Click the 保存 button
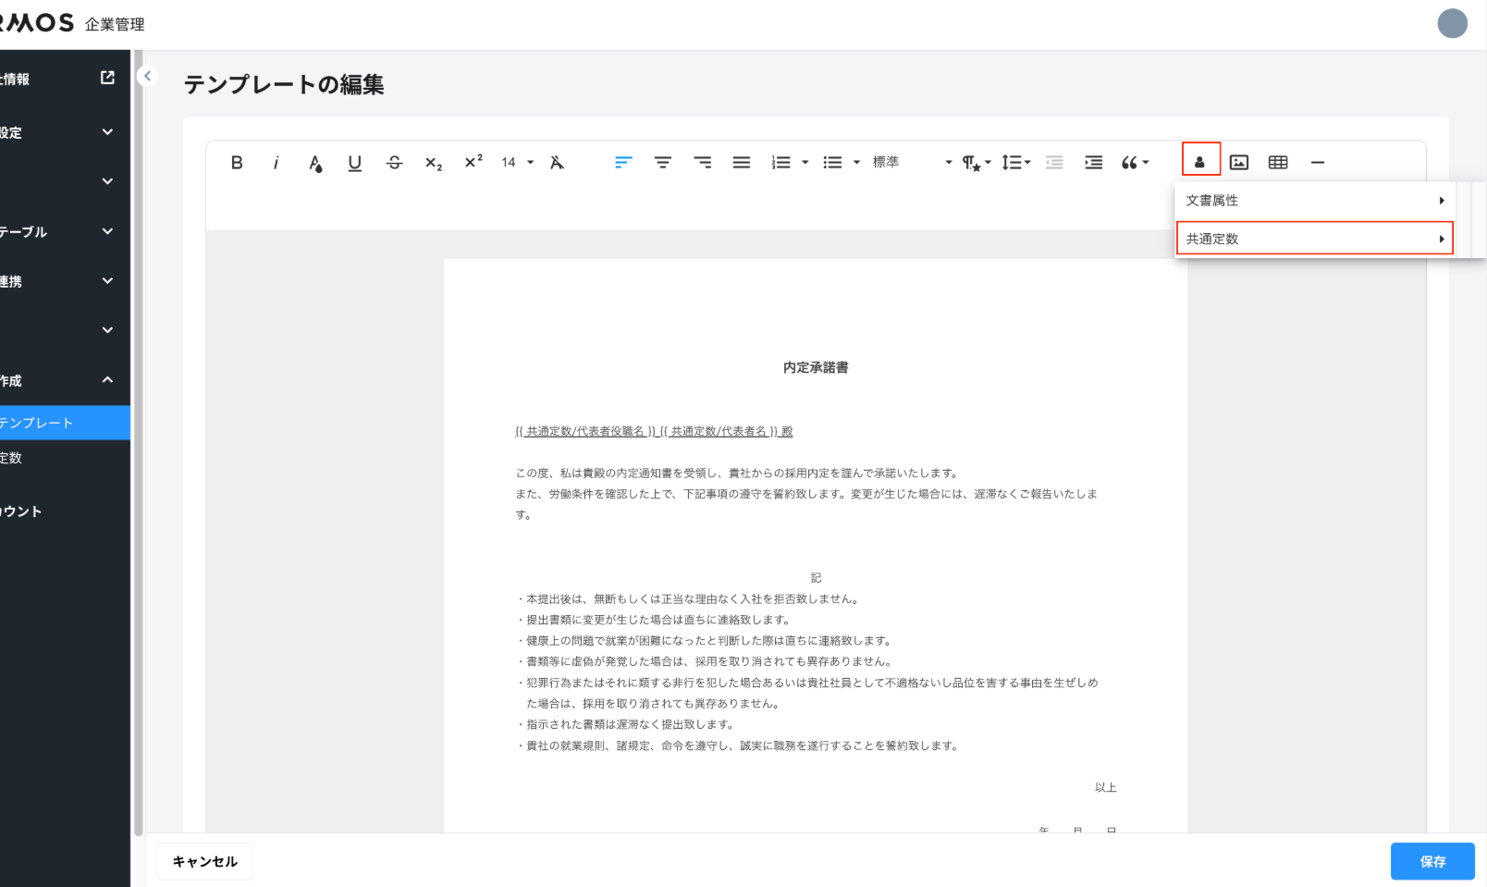Image resolution: width=1487 pixels, height=887 pixels. pos(1432,861)
